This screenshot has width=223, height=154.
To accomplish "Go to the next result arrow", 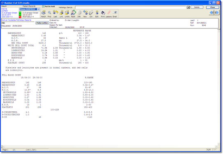I will click(x=217, y=12).
